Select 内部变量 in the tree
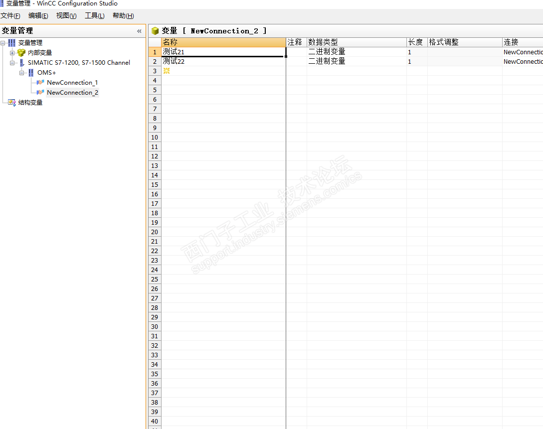 pyautogui.click(x=40, y=53)
